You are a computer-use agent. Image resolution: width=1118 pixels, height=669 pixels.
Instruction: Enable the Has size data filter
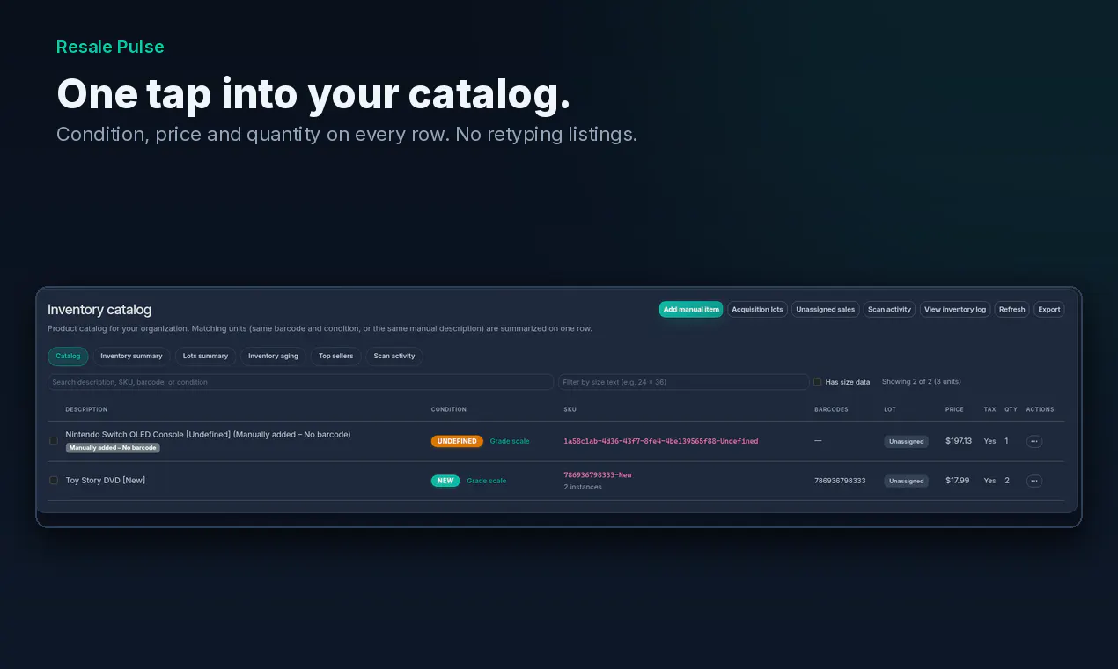pyautogui.click(x=818, y=382)
